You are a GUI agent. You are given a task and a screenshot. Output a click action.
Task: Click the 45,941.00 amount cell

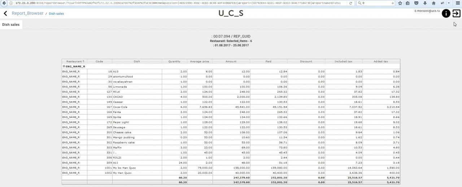(231, 107)
